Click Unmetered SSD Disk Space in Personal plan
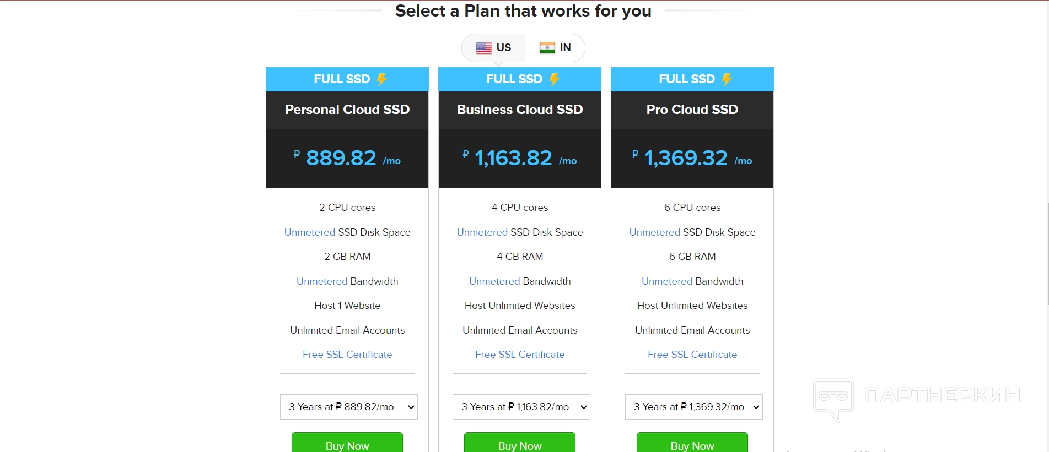1049x452 pixels. click(309, 232)
